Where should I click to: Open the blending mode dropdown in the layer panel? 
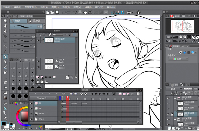pyautogui.click(x=174, y=89)
